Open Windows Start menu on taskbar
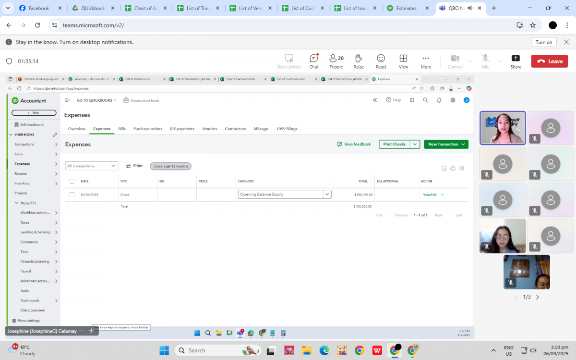Image resolution: width=576 pixels, height=360 pixels. (x=164, y=350)
